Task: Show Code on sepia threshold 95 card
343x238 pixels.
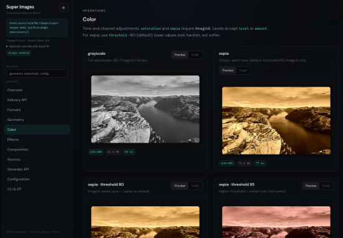Action: [x=326, y=186]
